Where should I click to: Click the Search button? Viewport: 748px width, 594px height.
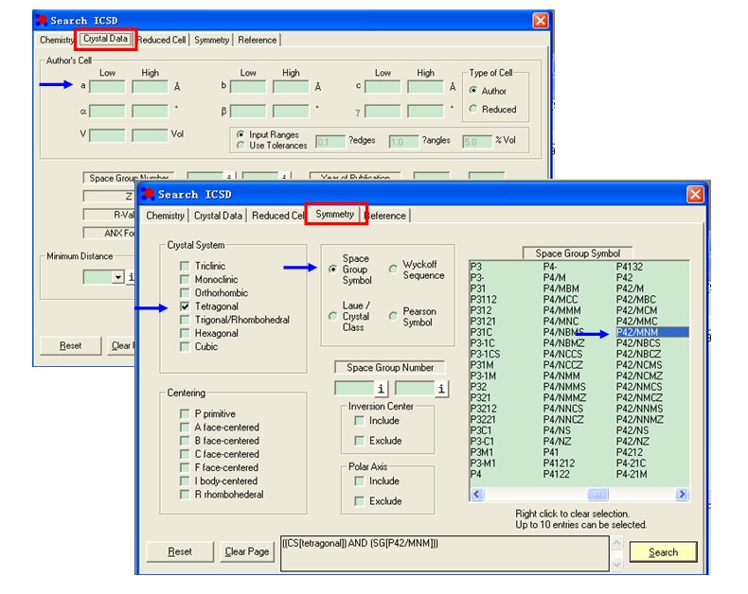tap(663, 552)
